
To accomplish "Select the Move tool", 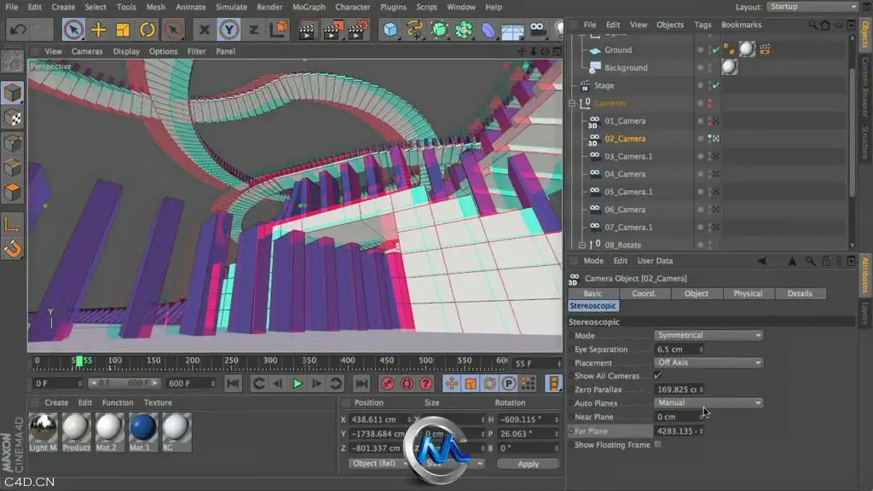I will 98,30.
